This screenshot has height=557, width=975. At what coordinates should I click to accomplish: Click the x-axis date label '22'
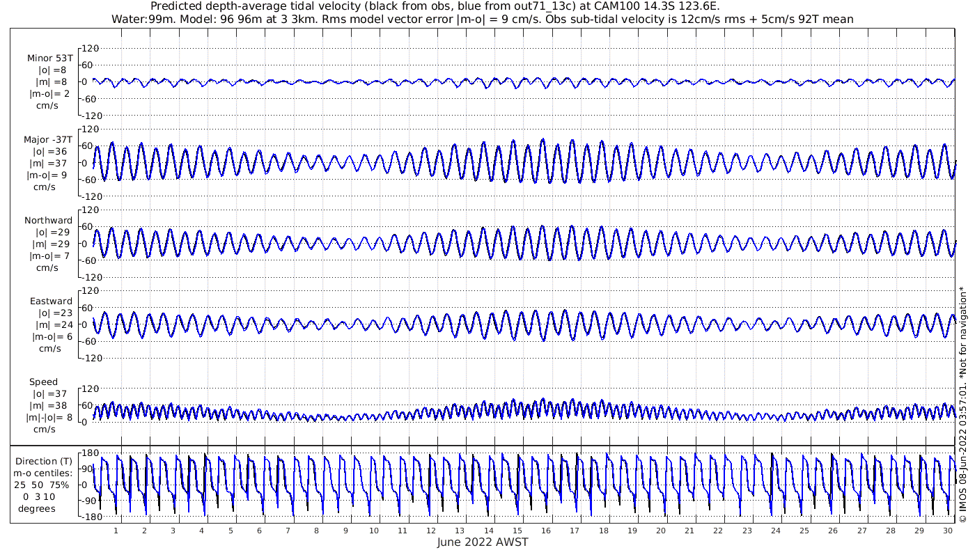coord(719,531)
